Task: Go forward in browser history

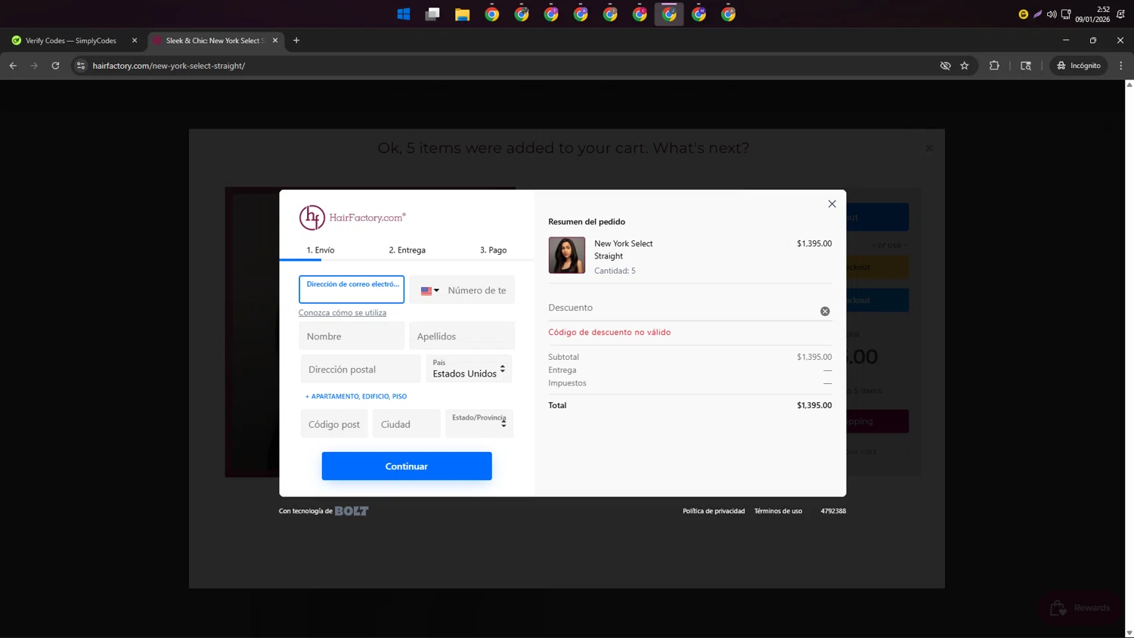Action: point(34,66)
